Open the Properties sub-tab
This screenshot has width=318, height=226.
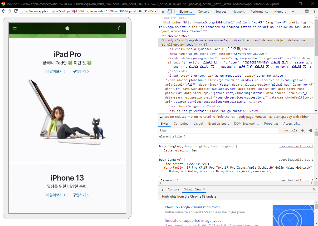pos(271,124)
